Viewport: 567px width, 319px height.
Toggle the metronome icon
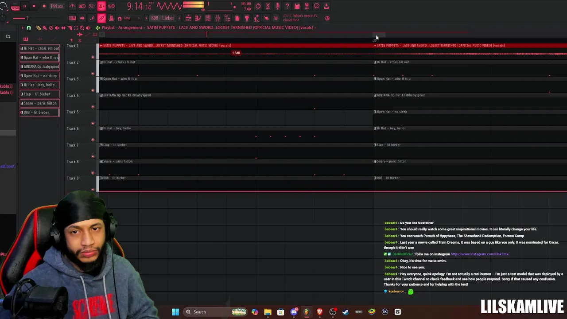click(x=72, y=6)
